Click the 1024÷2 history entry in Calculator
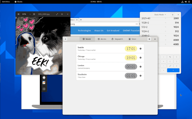This screenshot has height=119, width=192. [145, 31]
